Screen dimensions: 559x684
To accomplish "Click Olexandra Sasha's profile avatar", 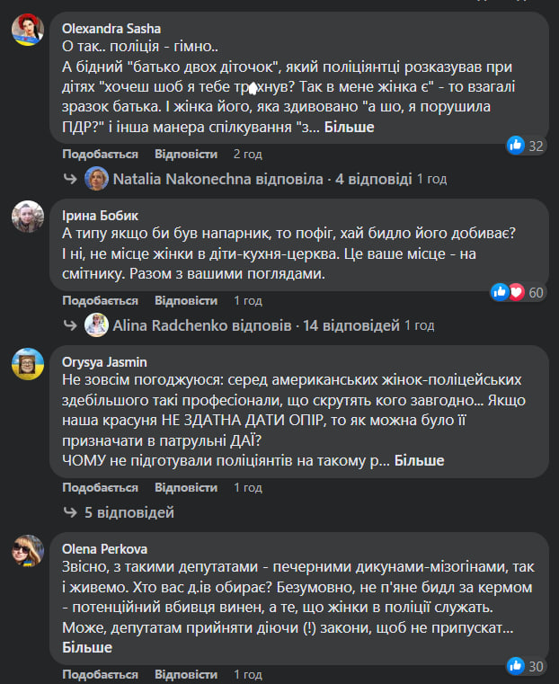I will [29, 30].
